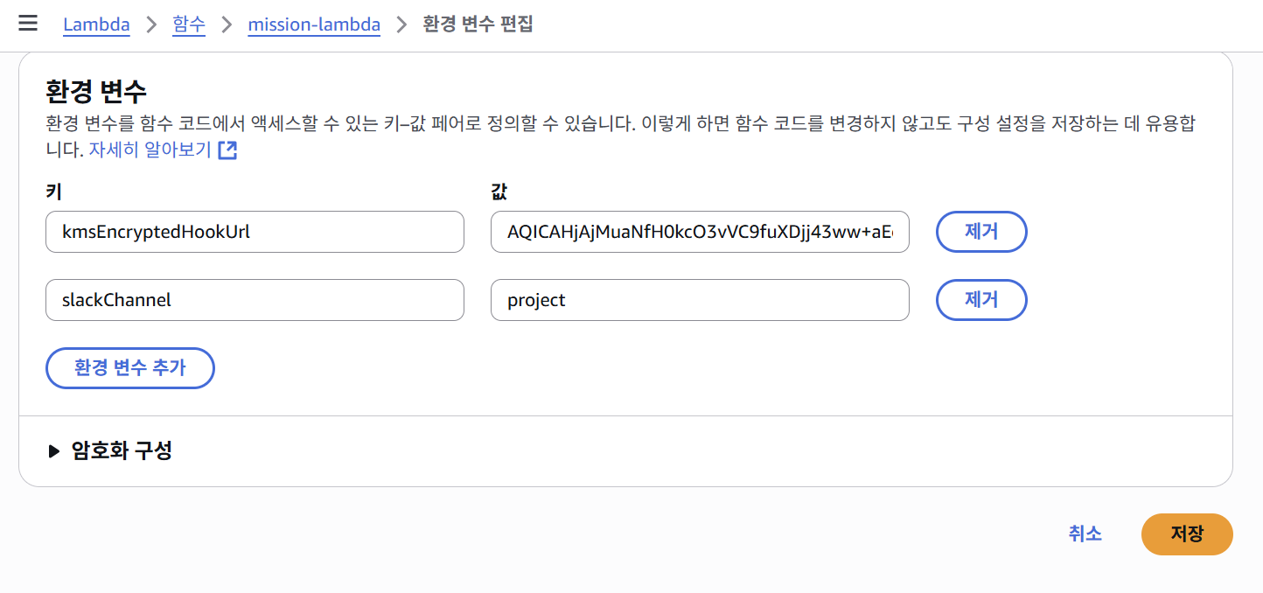Cancel editing with 취소
Viewport: 1263px width, 593px height.
tap(1085, 534)
